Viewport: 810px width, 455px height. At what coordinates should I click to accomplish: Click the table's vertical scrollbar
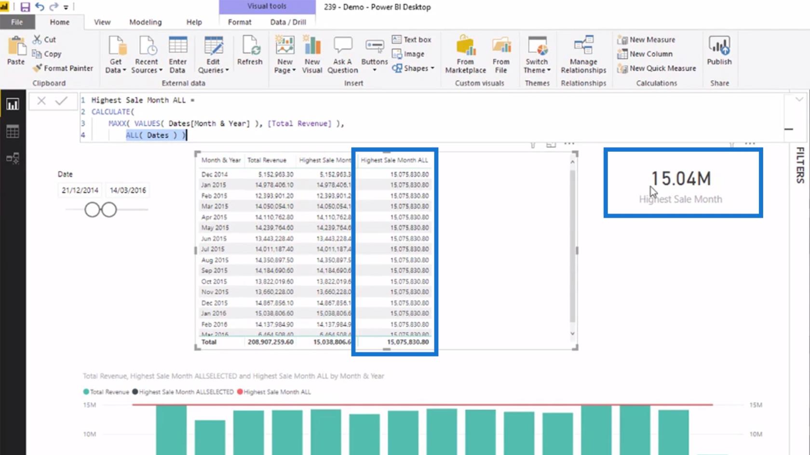572,246
